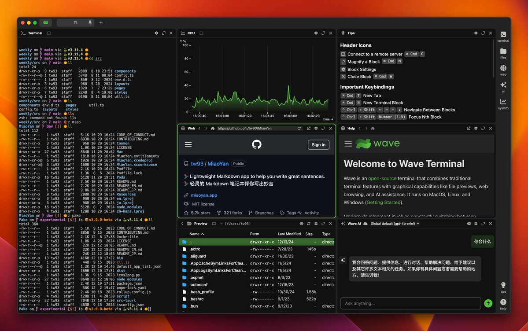Select the .bash_profile file row

[257, 292]
